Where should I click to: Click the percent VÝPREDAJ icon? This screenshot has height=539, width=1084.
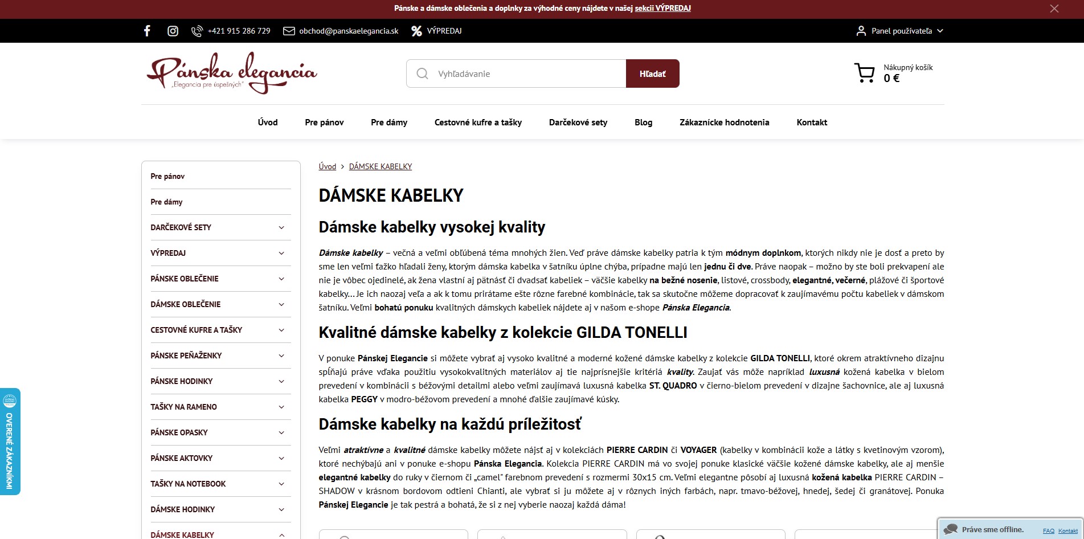coord(417,31)
